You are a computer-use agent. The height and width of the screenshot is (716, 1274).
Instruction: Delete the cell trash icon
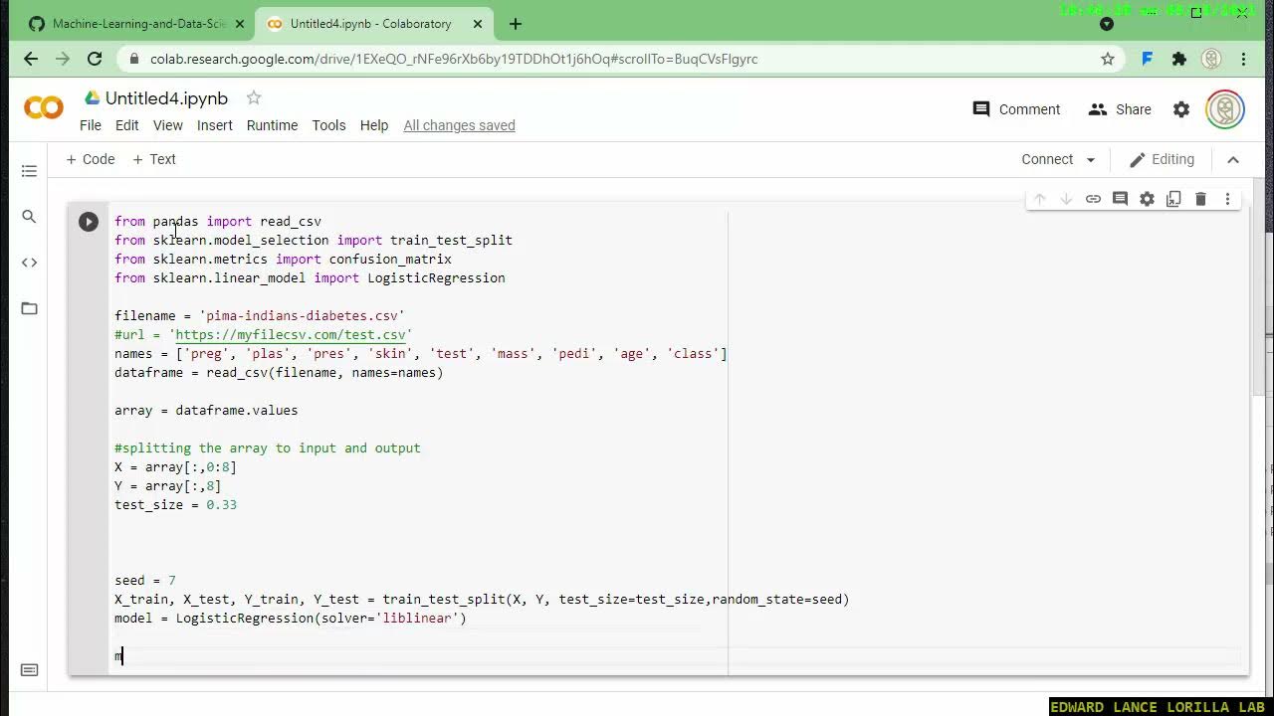1200,199
